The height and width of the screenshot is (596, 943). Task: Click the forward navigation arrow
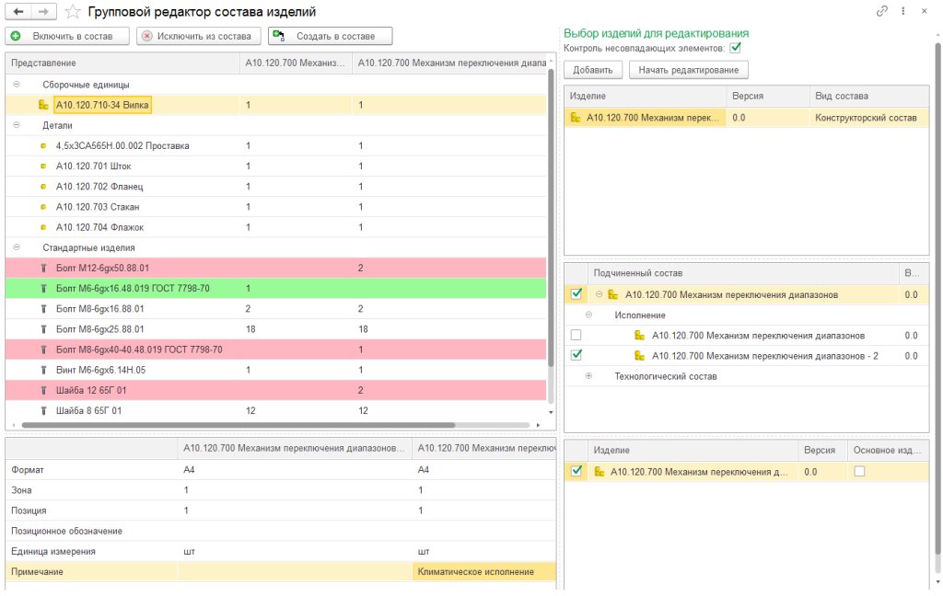(43, 12)
